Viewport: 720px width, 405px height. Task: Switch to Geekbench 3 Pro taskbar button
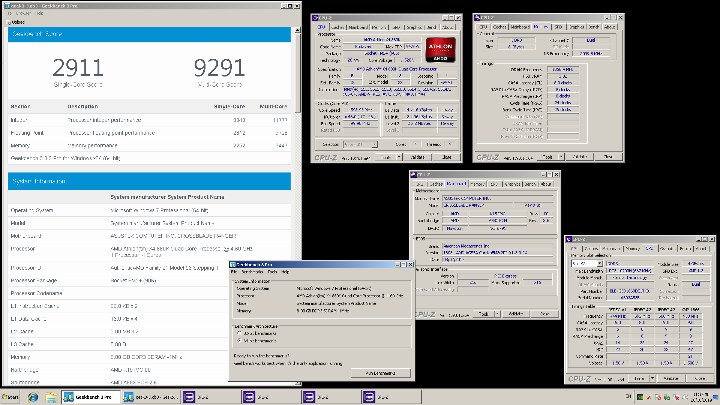[x=91, y=397]
